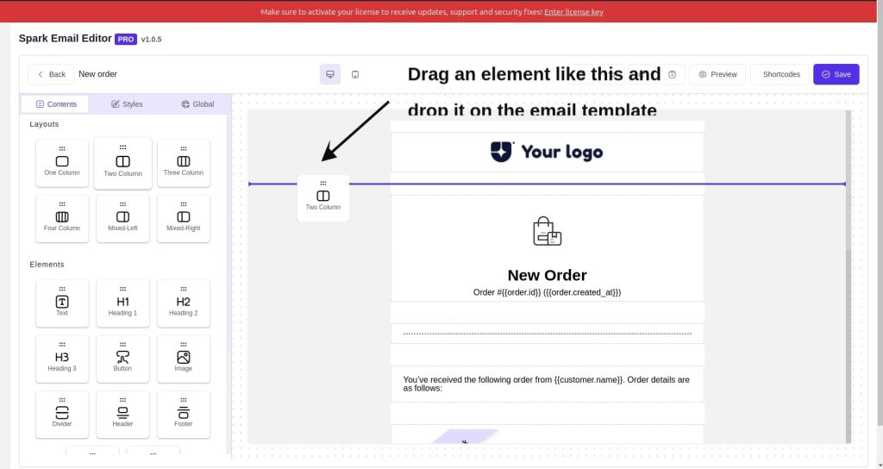This screenshot has width=883, height=469.
Task: Click the Text element block
Action: 62,303
